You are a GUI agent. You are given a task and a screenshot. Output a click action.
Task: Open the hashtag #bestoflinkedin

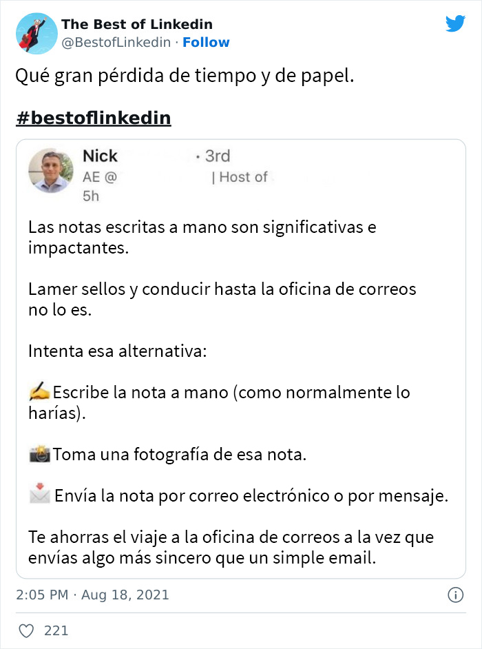[x=93, y=117]
